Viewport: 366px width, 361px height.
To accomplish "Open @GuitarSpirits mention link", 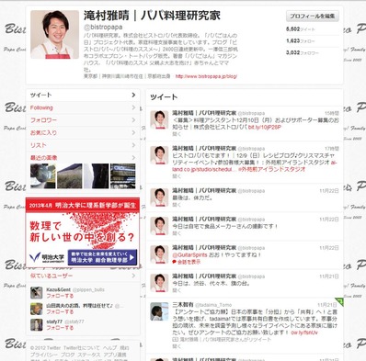I will [x=189, y=254].
